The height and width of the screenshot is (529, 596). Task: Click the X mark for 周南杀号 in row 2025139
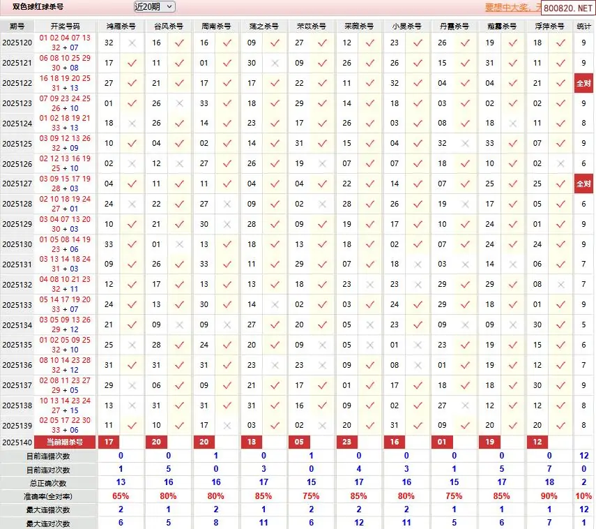[x=227, y=425]
